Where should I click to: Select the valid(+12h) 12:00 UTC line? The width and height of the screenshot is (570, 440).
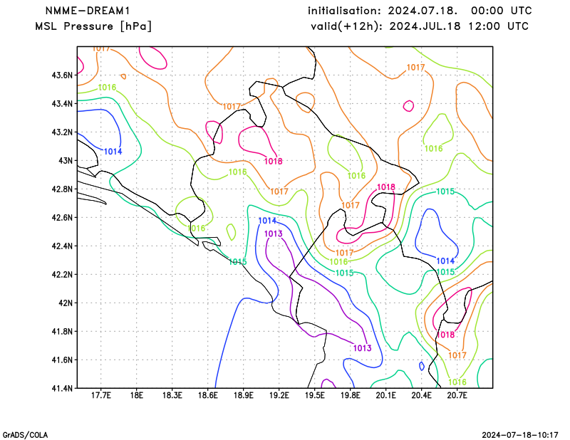point(420,26)
